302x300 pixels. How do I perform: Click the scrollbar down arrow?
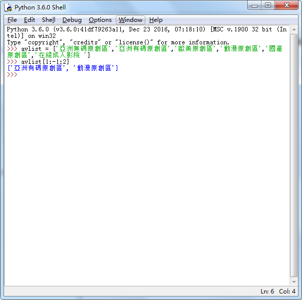(294, 282)
